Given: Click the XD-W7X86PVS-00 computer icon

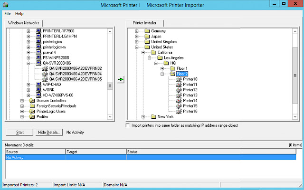Looking at the screenshot, I should [x=38, y=95].
